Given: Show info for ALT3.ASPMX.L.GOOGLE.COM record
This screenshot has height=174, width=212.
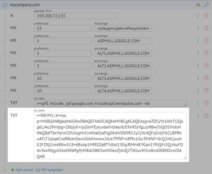Looking at the screenshot, I should pos(198,78).
